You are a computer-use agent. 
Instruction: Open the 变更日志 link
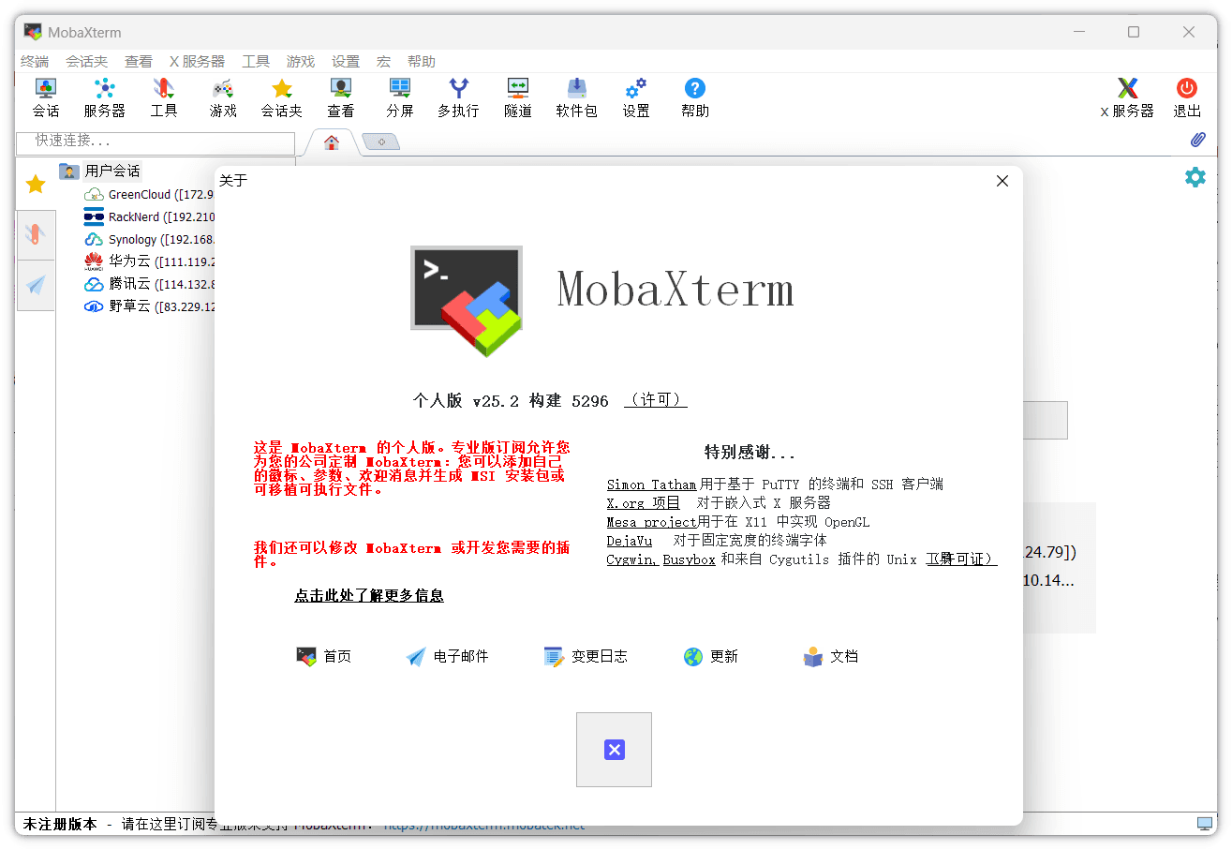586,656
